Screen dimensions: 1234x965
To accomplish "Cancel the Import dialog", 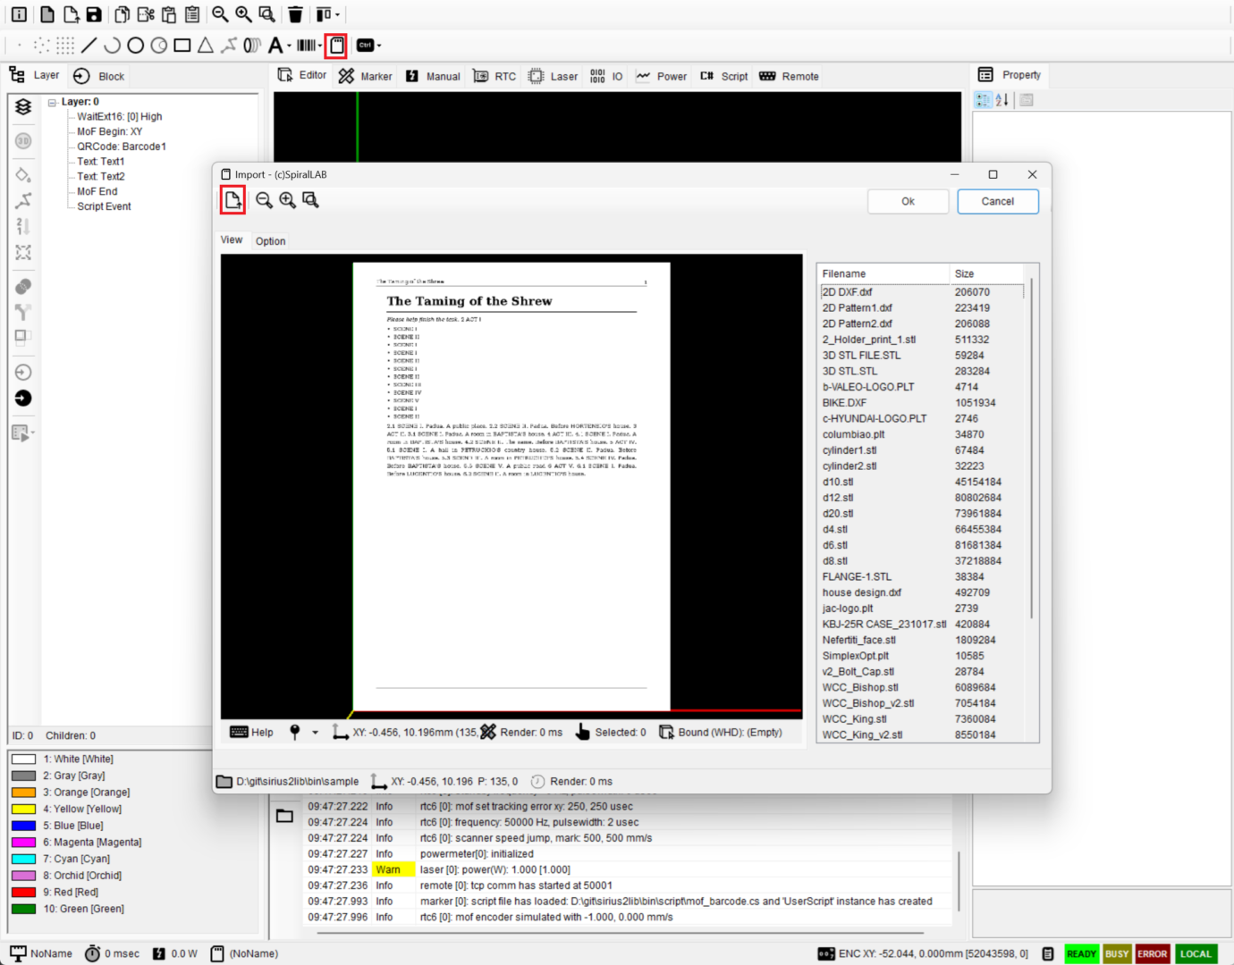I will (x=998, y=201).
